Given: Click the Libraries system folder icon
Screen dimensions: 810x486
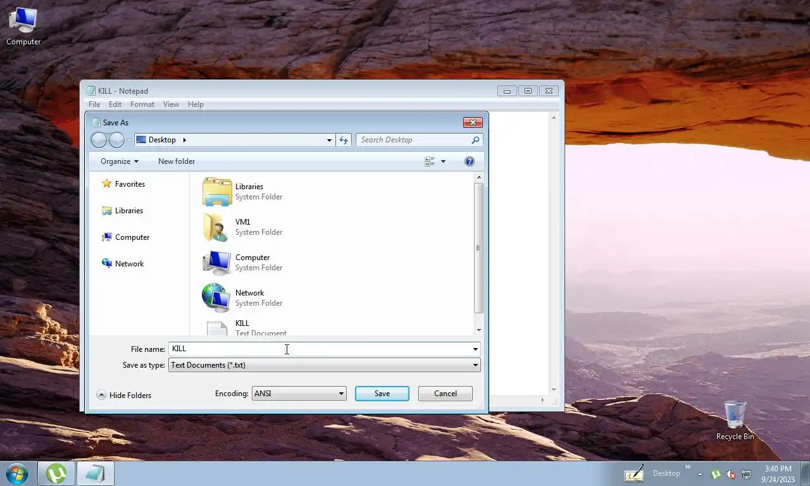Looking at the screenshot, I should click(x=217, y=191).
